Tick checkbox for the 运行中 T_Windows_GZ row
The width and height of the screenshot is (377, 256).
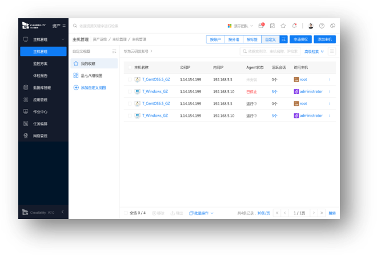pyautogui.click(x=130, y=115)
